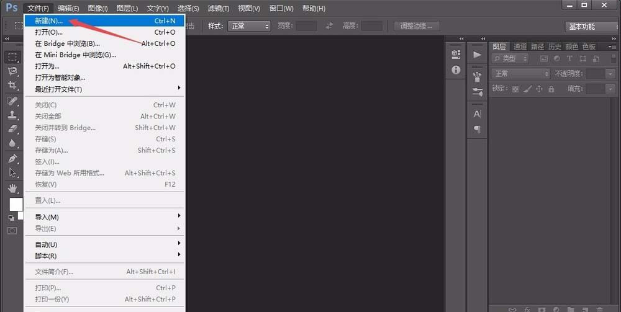This screenshot has width=621, height=312.
Task: Toggle lock transparent pixels
Action: (515, 89)
